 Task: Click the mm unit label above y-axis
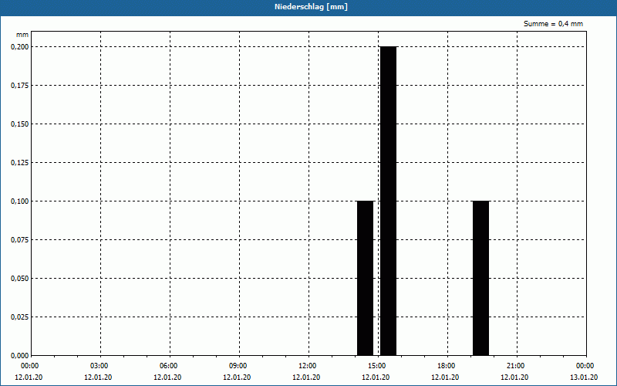point(22,35)
